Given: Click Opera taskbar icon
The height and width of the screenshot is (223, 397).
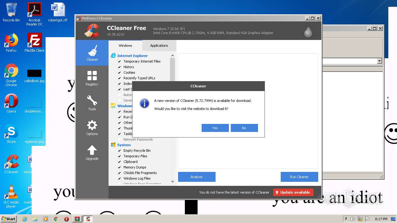Looking at the screenshot, I should [66, 219].
